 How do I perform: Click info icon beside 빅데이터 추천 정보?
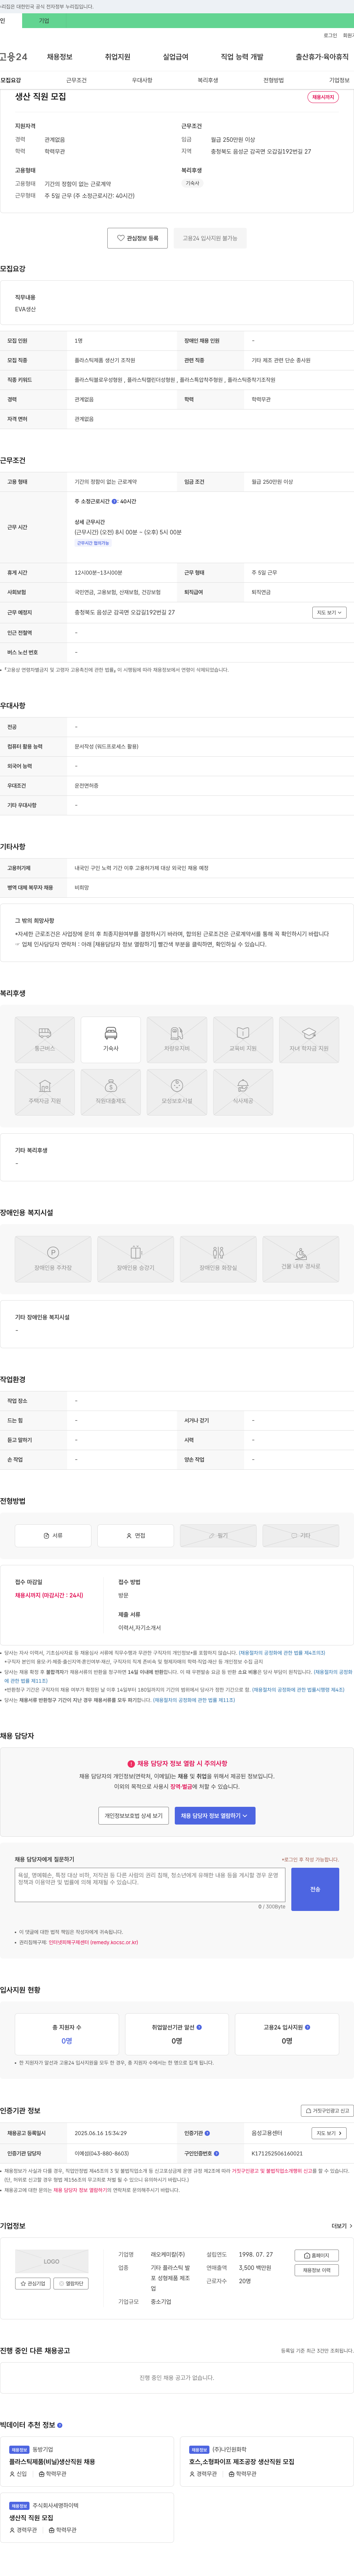coord(60,2425)
